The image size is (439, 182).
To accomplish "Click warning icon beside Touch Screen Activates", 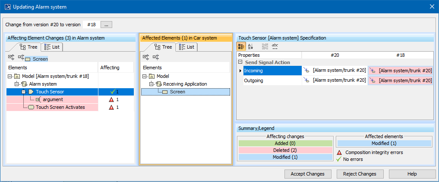I will tap(111, 107).
